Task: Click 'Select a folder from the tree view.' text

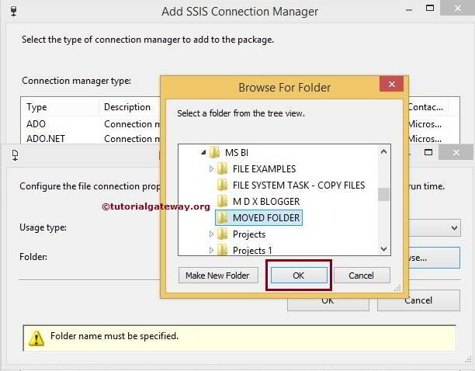Action: (x=241, y=113)
